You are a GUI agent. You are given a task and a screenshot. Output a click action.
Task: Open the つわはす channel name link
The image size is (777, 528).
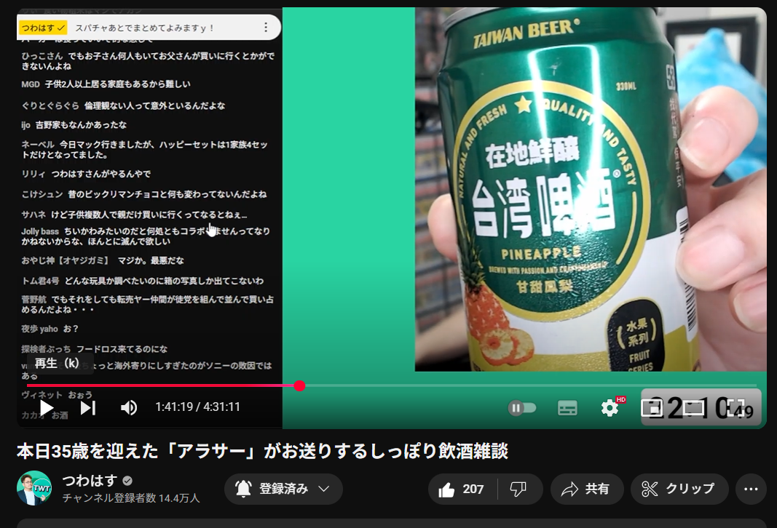pyautogui.click(x=90, y=480)
